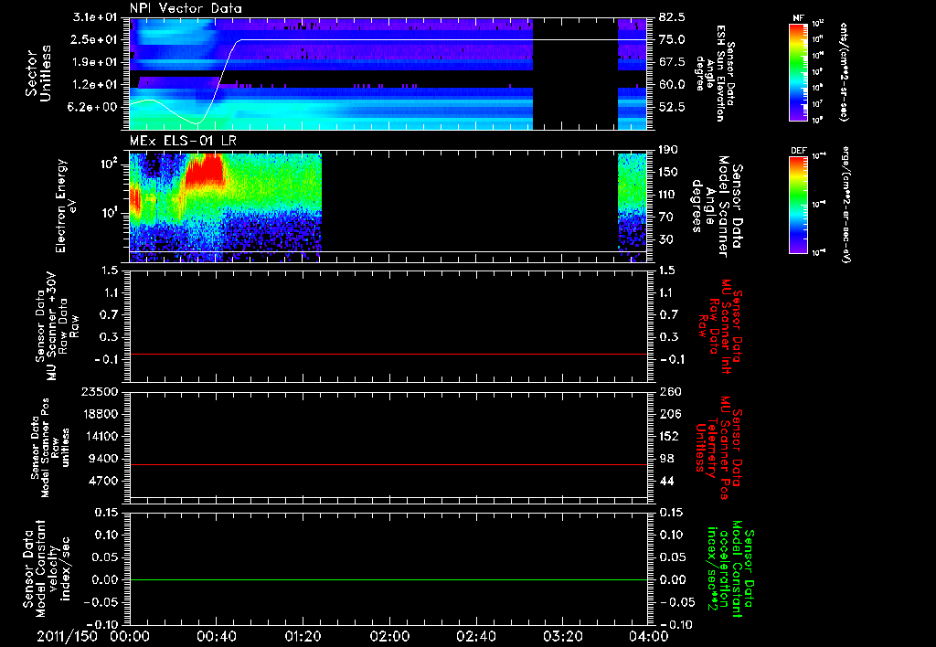This screenshot has height=647, width=936.
Task: Click the 'Electron Energy eV' axis title
Action: point(68,206)
